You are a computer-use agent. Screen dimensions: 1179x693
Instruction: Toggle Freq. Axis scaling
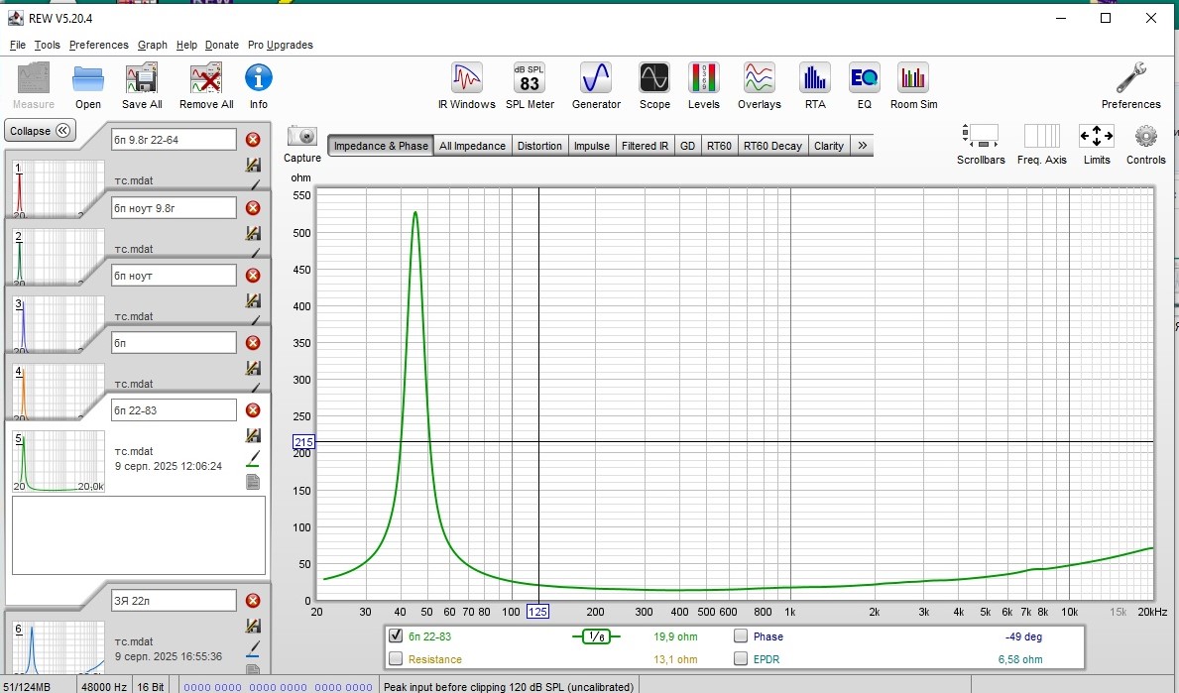[x=1041, y=136]
